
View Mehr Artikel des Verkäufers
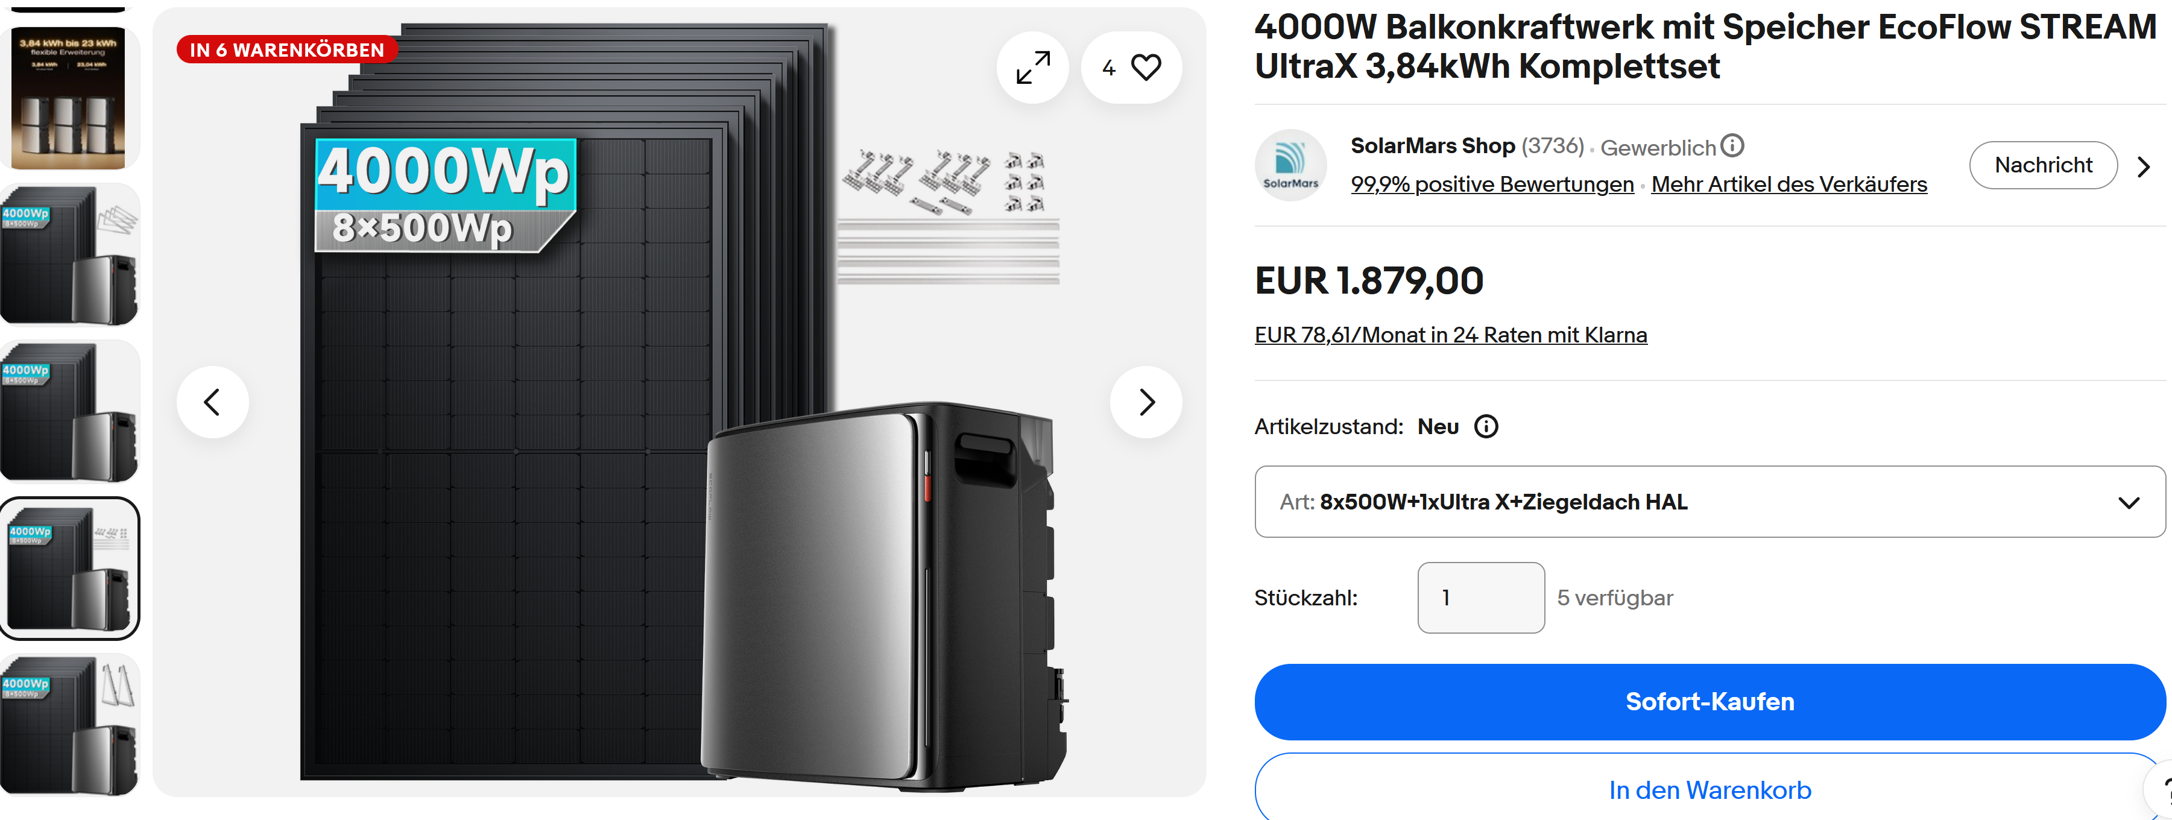click(1788, 184)
